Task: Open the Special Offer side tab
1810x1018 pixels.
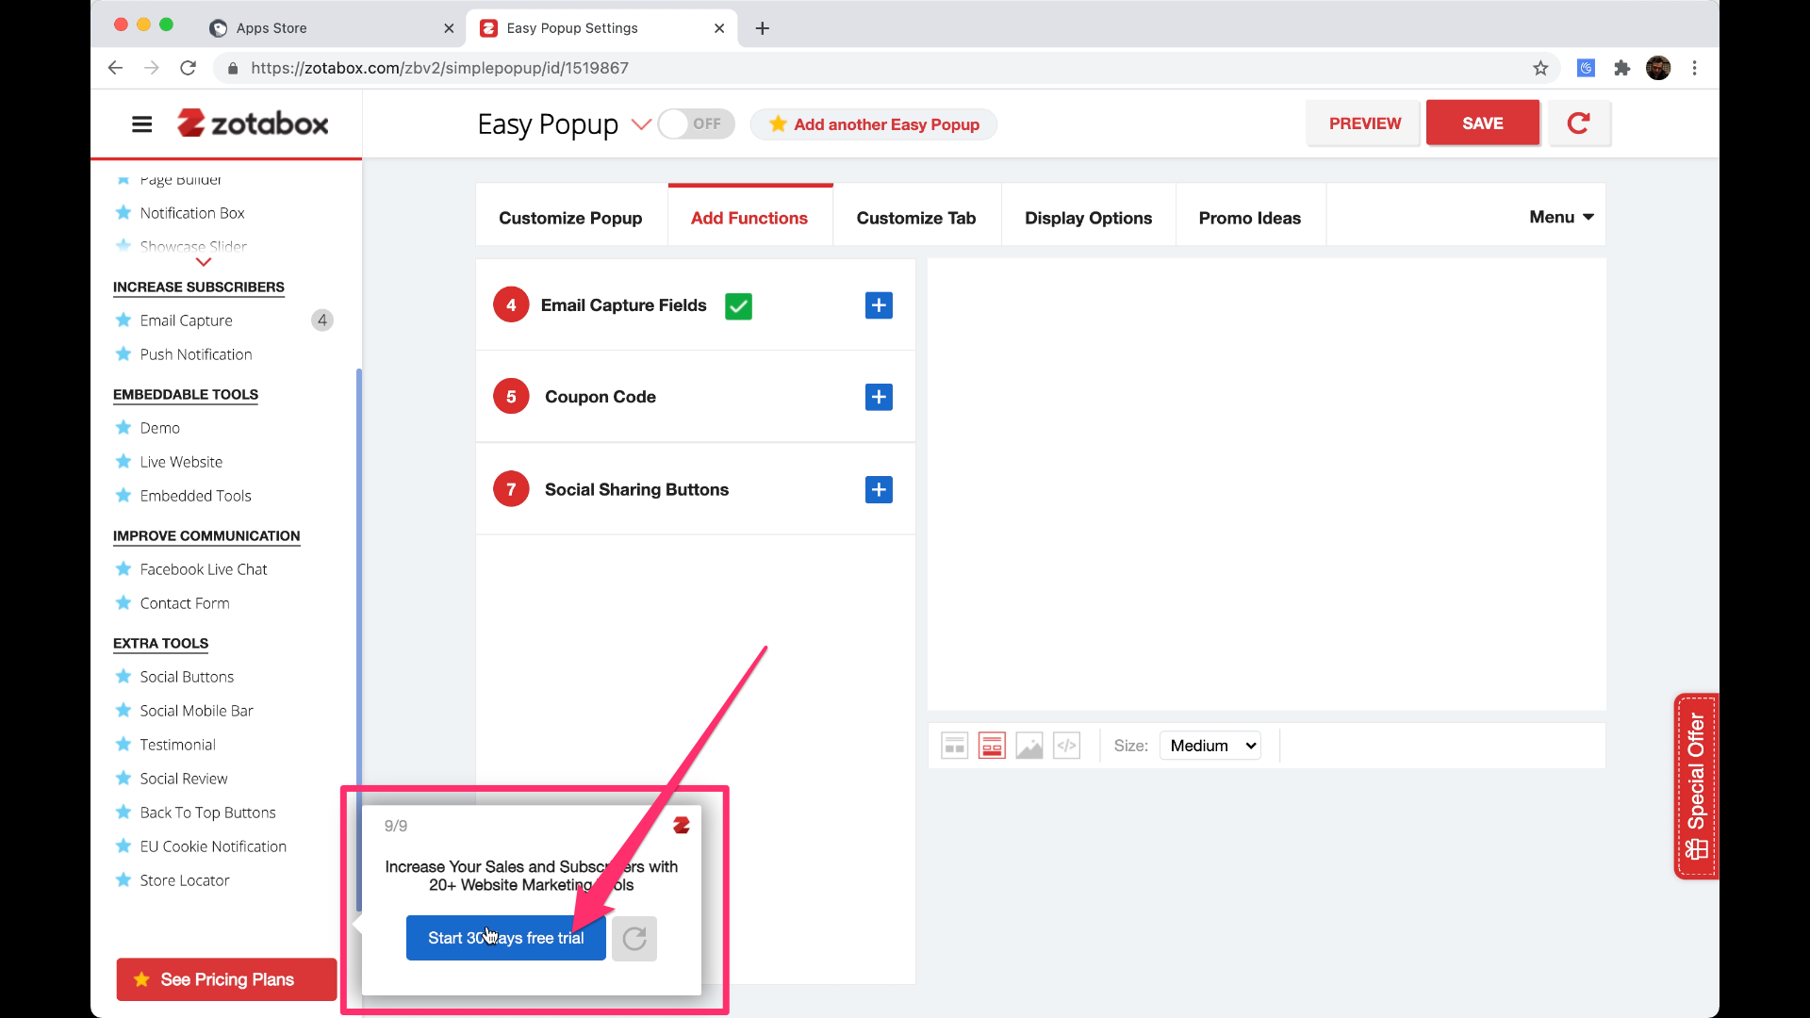Action: click(1696, 786)
